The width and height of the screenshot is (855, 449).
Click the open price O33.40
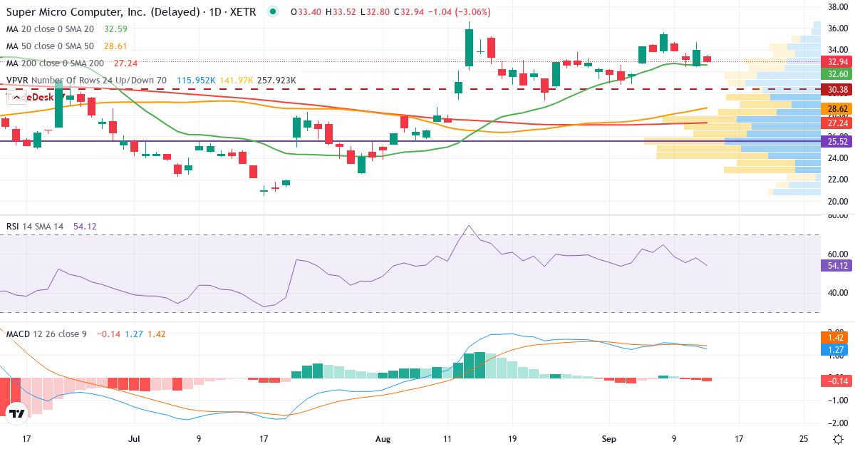click(306, 11)
